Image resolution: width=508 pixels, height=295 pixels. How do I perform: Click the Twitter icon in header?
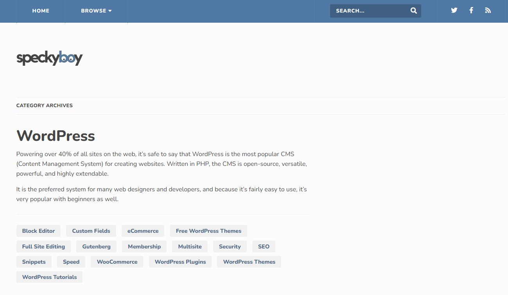coord(454,11)
